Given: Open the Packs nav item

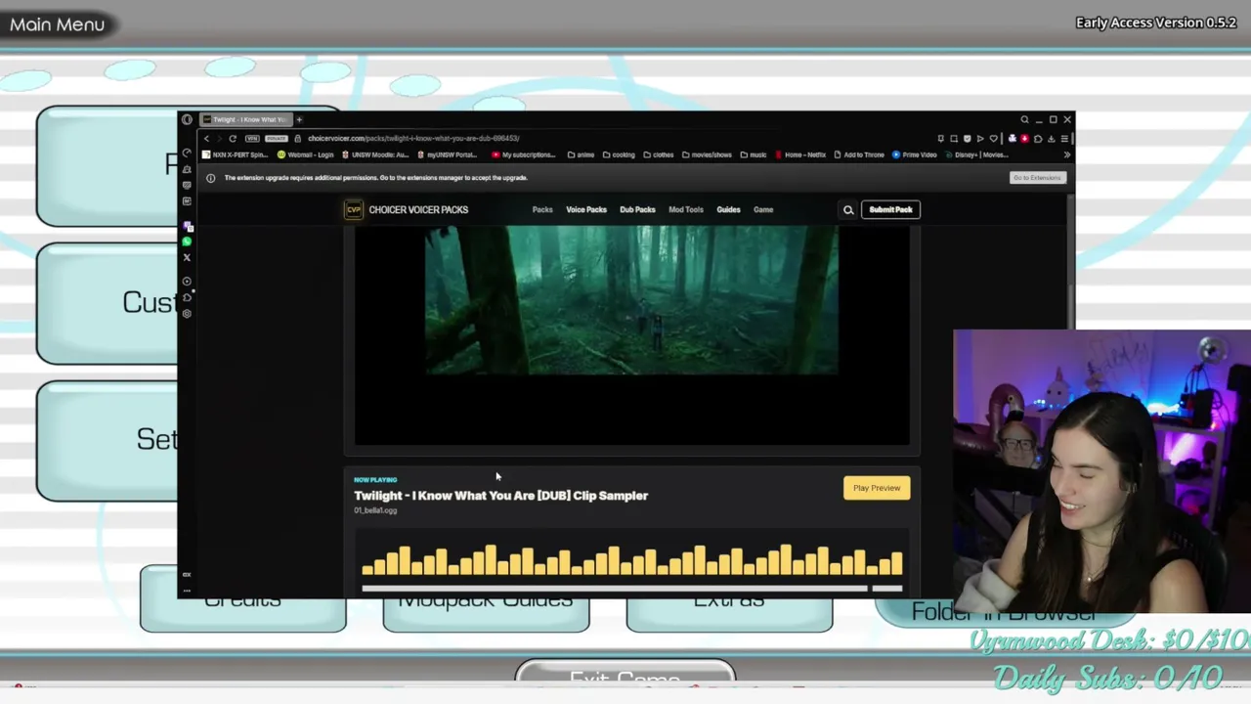Looking at the screenshot, I should pyautogui.click(x=542, y=209).
